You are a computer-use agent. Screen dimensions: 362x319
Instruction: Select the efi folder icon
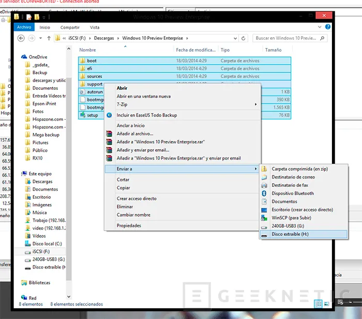tap(82, 69)
